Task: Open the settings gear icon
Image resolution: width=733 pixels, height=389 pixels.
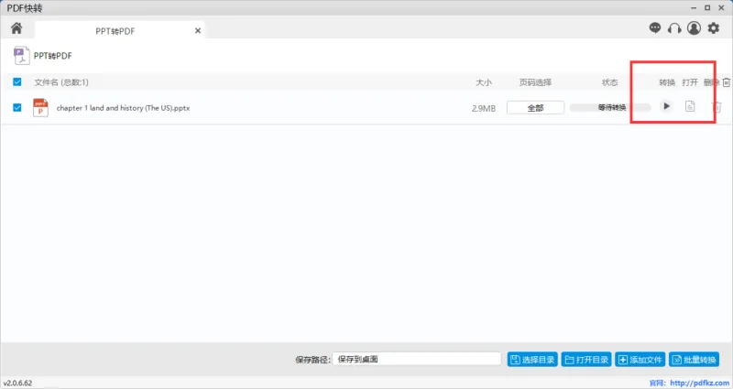Action: 714,28
